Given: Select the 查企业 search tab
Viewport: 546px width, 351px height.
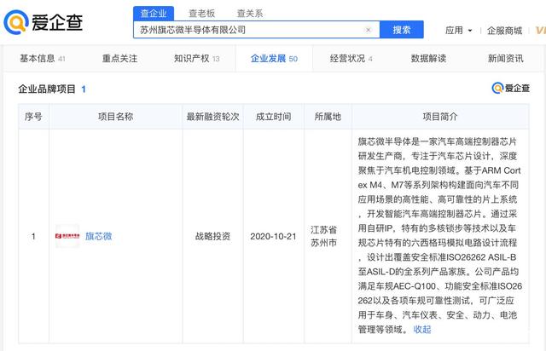Looking at the screenshot, I should tap(154, 14).
